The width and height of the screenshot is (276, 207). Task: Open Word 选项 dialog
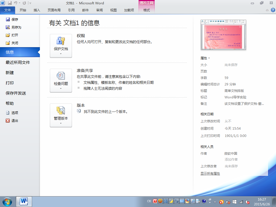(x=12, y=113)
